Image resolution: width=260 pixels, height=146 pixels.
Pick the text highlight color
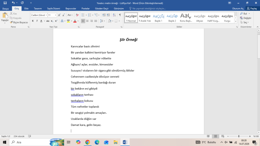point(68,21)
